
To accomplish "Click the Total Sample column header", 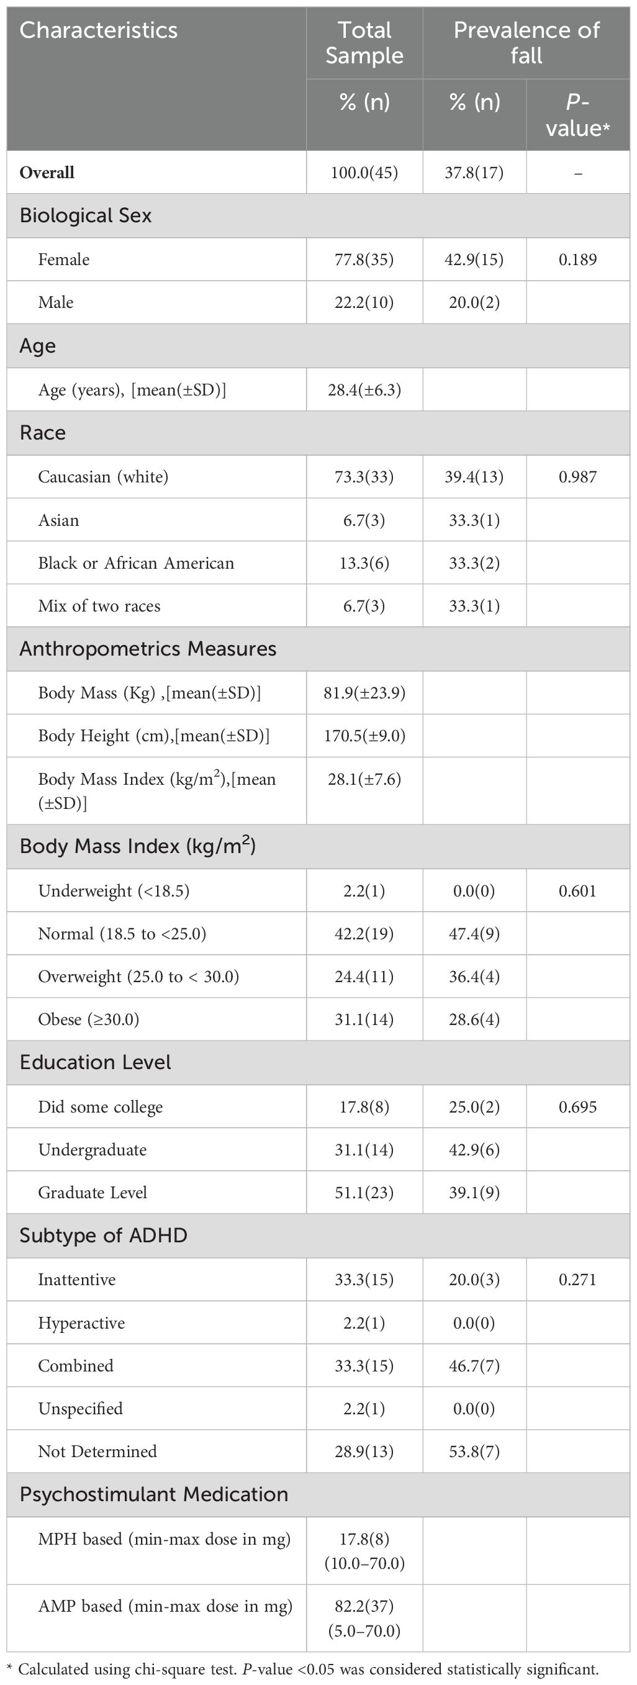I will (x=364, y=42).
